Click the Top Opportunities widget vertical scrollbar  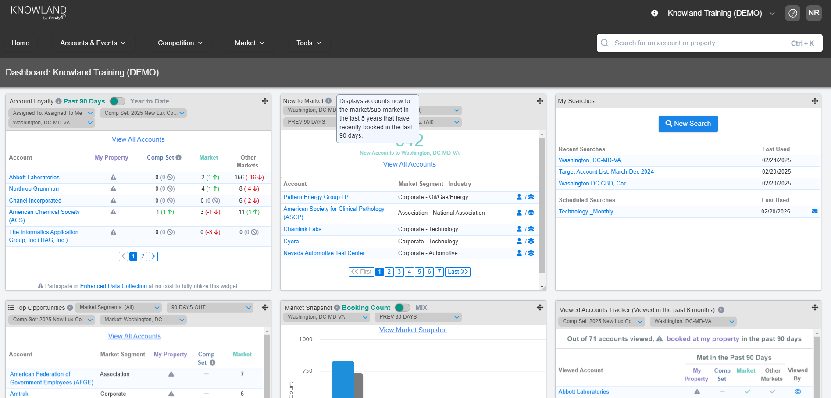267,366
